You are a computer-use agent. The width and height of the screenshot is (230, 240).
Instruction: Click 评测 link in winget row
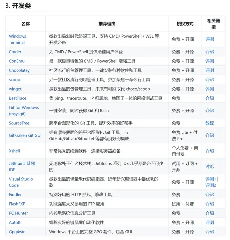coord(210,89)
